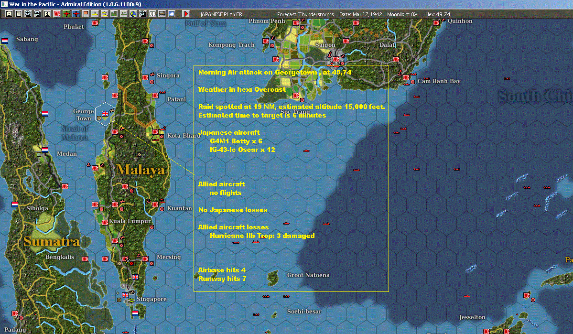573x334 pixels.
Task: Click the 'Groot Natoena' island label
Action: (308, 275)
